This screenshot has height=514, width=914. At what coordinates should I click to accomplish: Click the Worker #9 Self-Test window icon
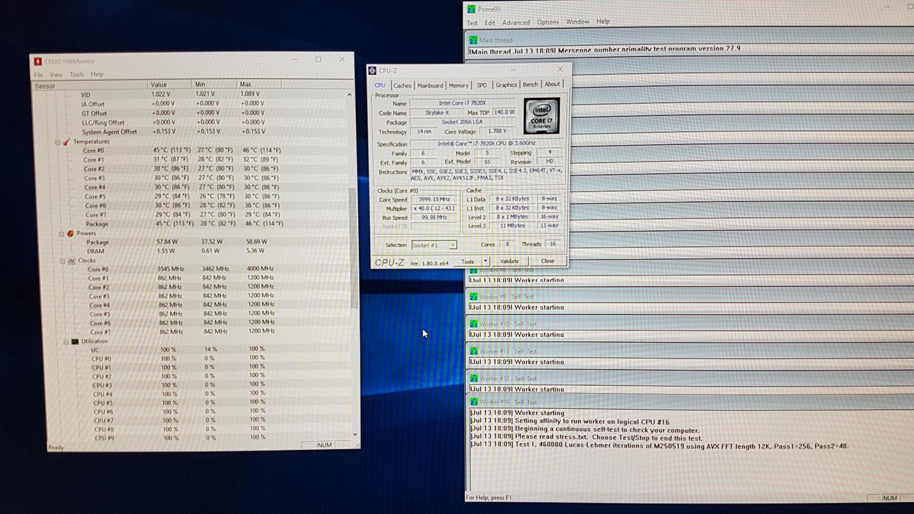coord(473,297)
